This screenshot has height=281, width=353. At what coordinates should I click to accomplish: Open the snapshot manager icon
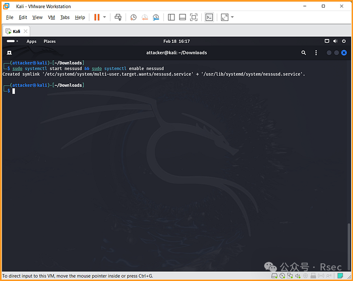(x=156, y=17)
